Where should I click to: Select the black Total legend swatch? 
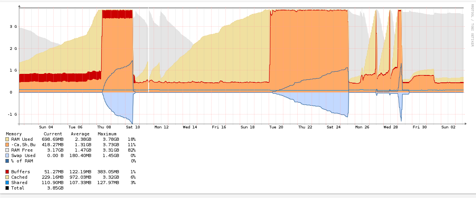[x=7, y=188]
